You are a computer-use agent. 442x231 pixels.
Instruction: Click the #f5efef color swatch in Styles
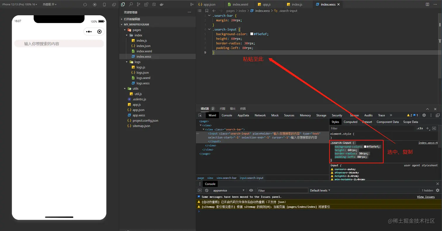click(365, 147)
